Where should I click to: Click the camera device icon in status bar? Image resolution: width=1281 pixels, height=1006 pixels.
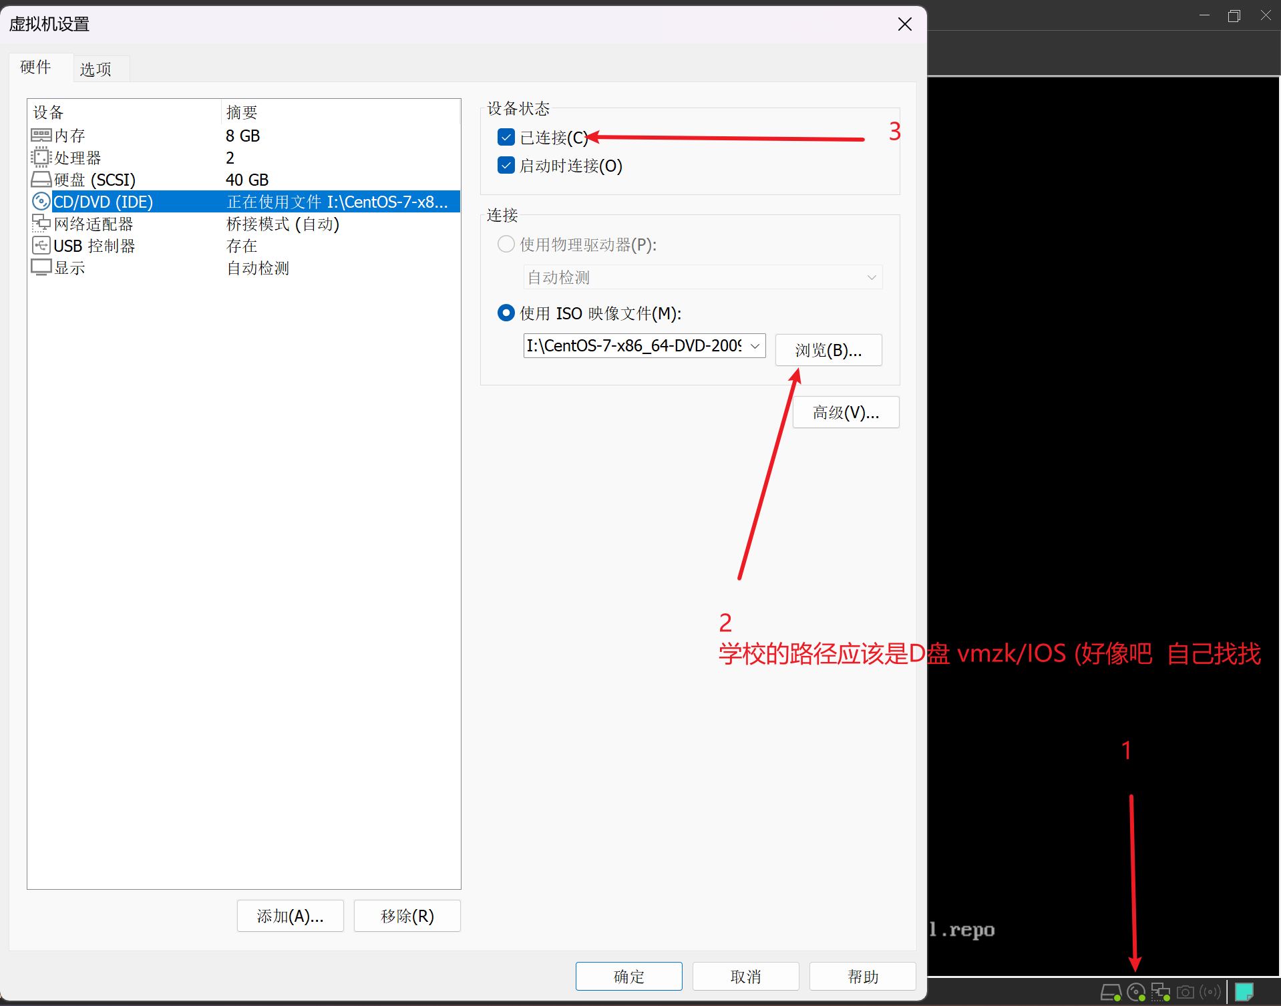1185,992
